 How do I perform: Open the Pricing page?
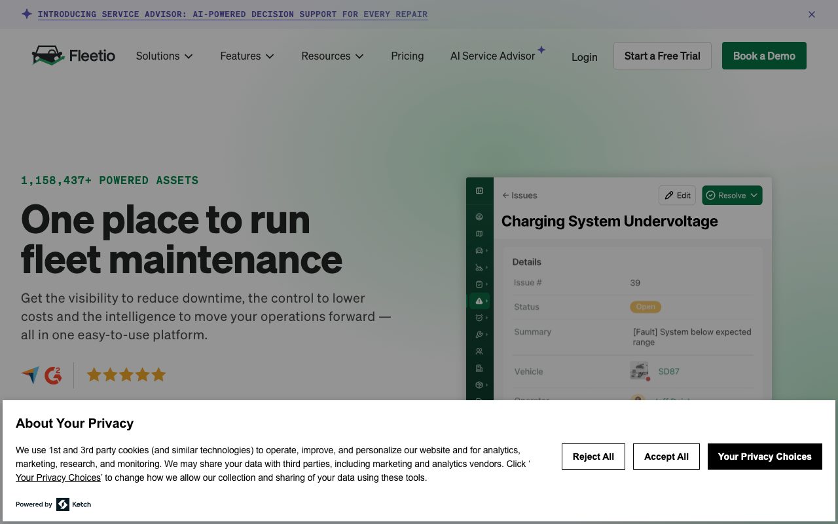(x=407, y=56)
